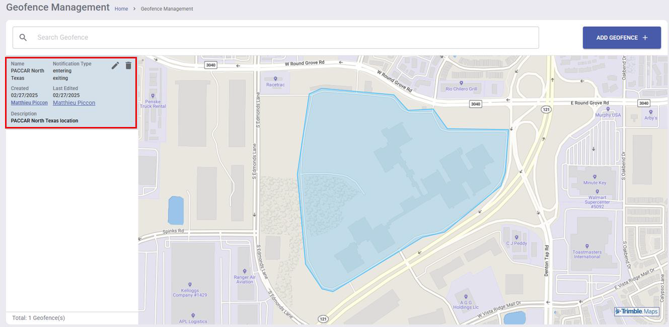Image resolution: width=669 pixels, height=327 pixels.
Task: Select the C J Peddy marker
Action: tap(516, 237)
